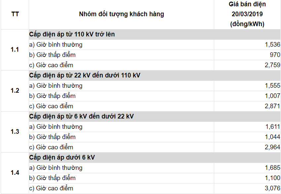Click Cấp điện áp từ 22 kV đến dưới 110 kV

pyautogui.click(x=85, y=75)
